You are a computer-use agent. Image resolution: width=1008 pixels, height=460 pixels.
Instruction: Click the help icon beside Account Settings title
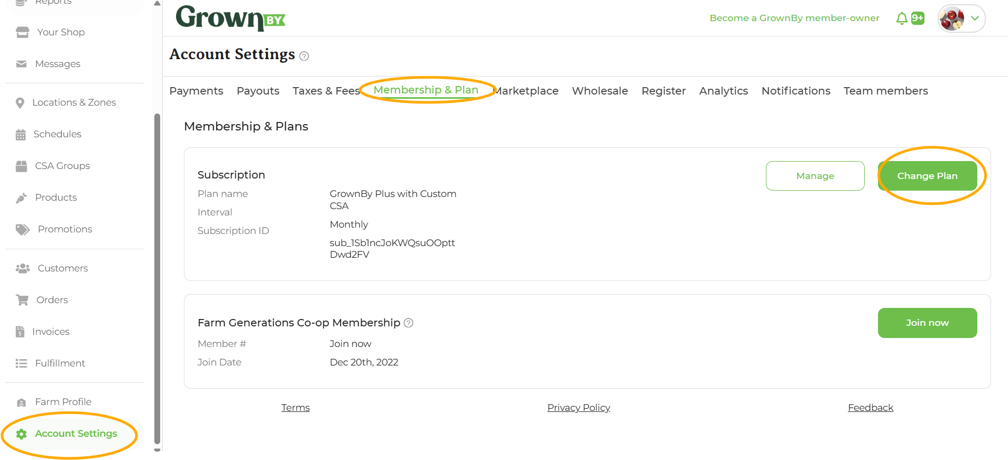pos(304,56)
